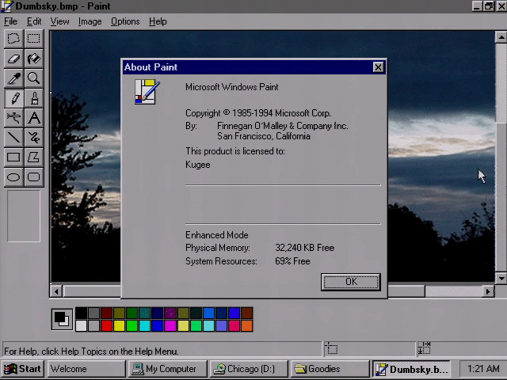Pick the magenta color swatch
The image size is (507, 380).
coord(170,325)
